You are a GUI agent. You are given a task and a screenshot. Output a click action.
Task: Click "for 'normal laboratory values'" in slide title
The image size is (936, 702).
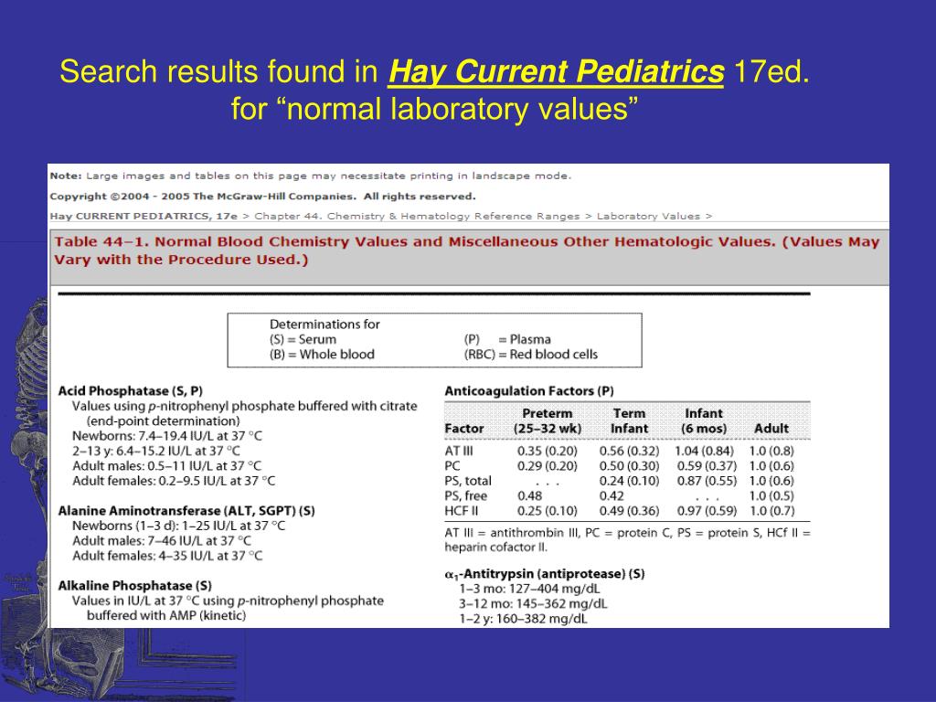(x=434, y=110)
